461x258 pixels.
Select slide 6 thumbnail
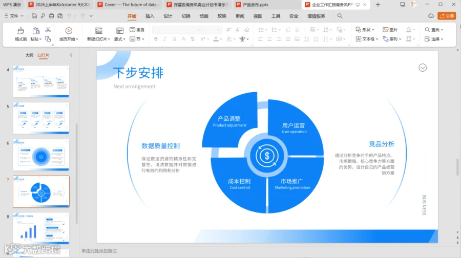click(x=41, y=155)
